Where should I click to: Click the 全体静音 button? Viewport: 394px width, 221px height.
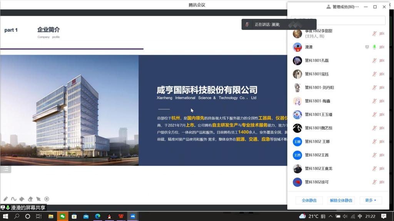tap(309, 200)
